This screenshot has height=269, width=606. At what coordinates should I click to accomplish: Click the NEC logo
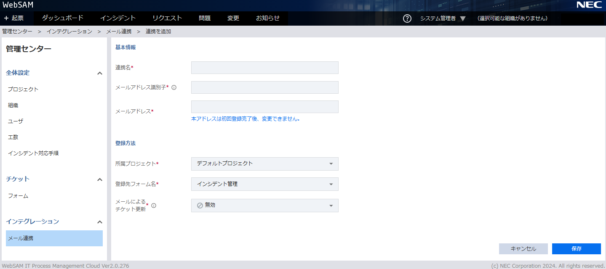point(589,5)
